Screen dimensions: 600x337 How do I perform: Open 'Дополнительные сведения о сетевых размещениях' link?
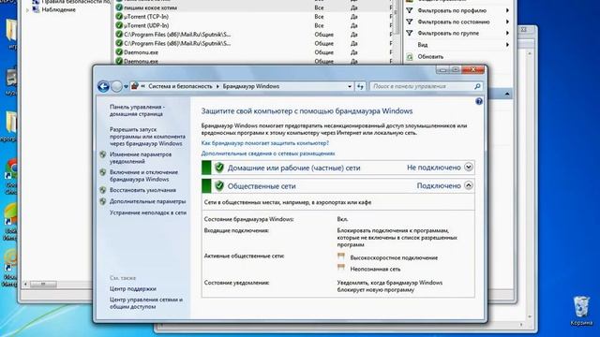(x=268, y=154)
